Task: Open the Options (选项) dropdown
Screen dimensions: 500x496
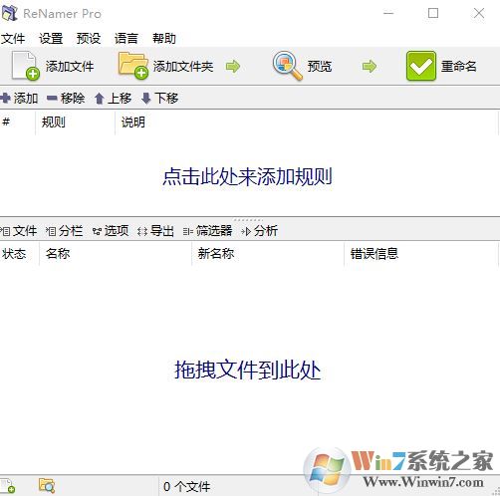Action: 111,231
